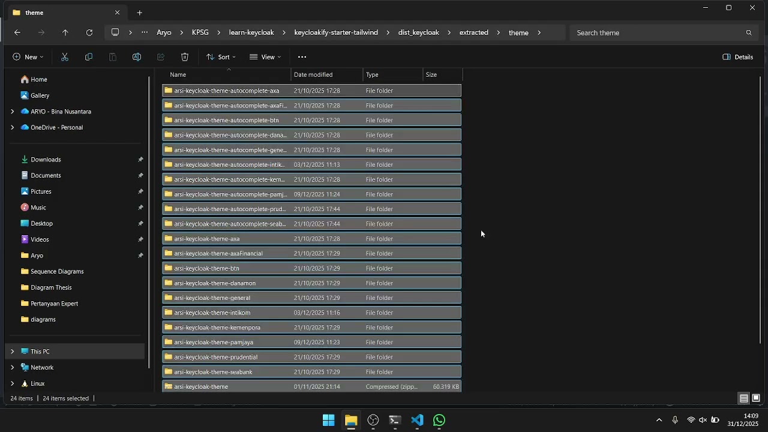Add a new tab with plus icon
The width and height of the screenshot is (768, 432).
point(140,13)
